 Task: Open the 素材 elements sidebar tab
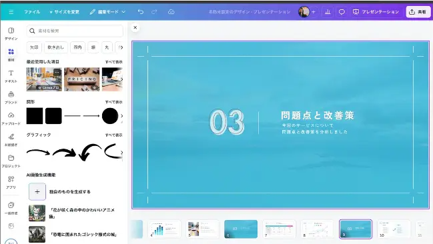(x=11, y=55)
